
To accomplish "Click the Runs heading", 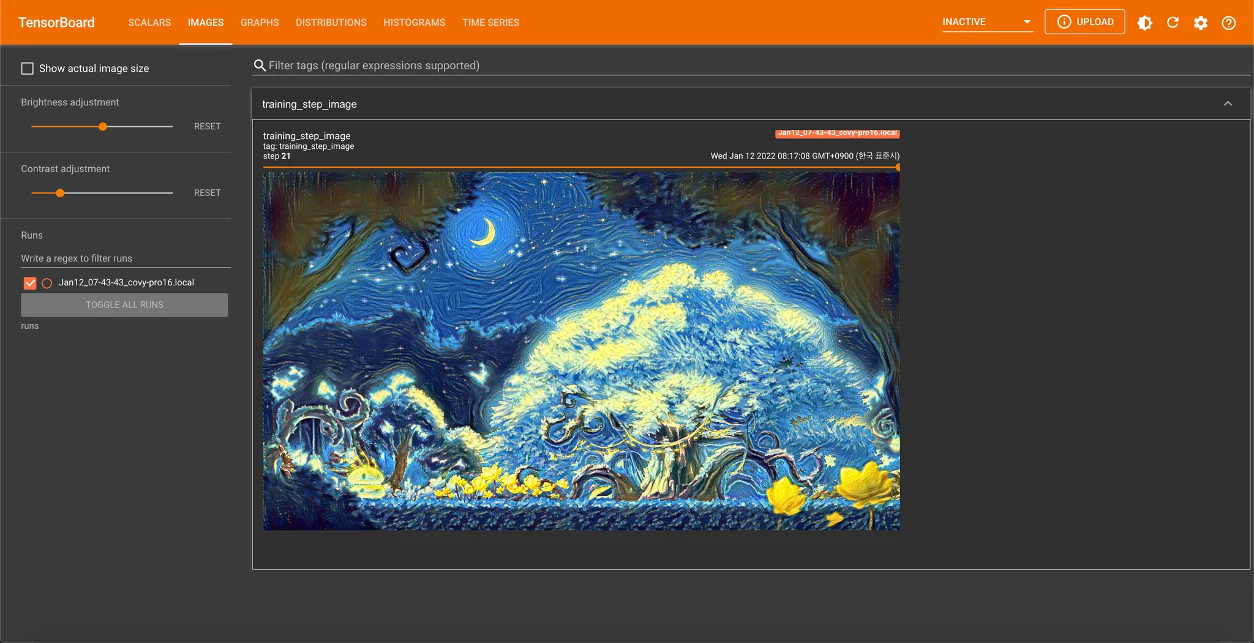I will click(x=32, y=236).
